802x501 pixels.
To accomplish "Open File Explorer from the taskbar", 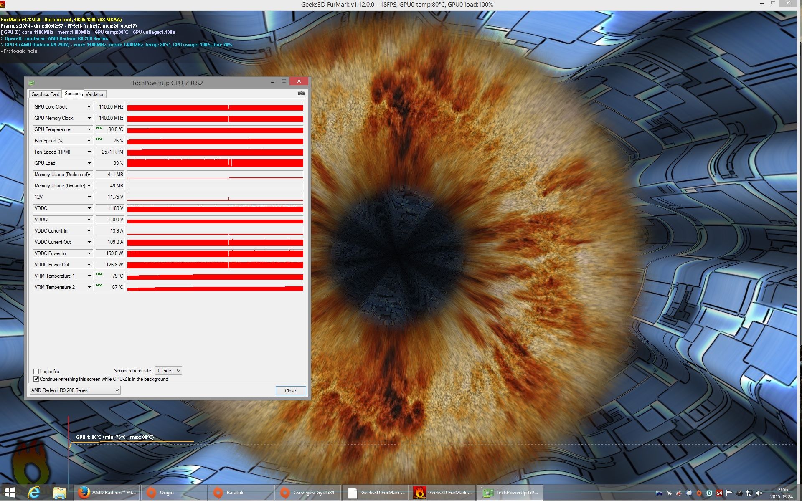I will tap(60, 493).
